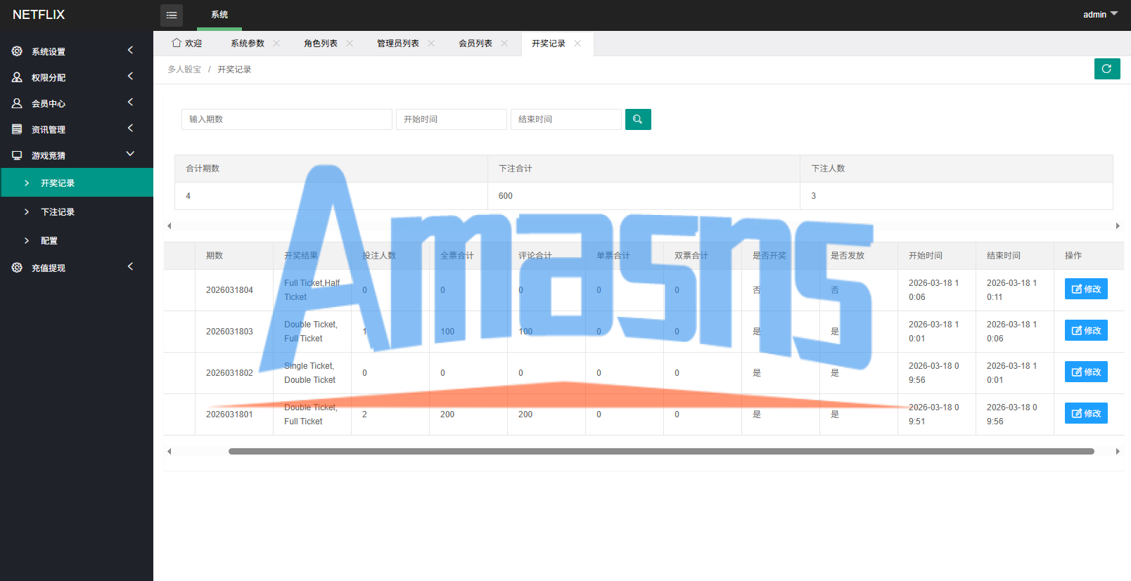Switch to the 会员列表 tab
The width and height of the screenshot is (1131, 581).
point(475,44)
